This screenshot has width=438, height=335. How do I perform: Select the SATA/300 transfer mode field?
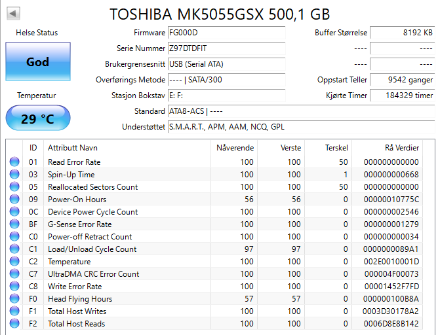point(226,80)
